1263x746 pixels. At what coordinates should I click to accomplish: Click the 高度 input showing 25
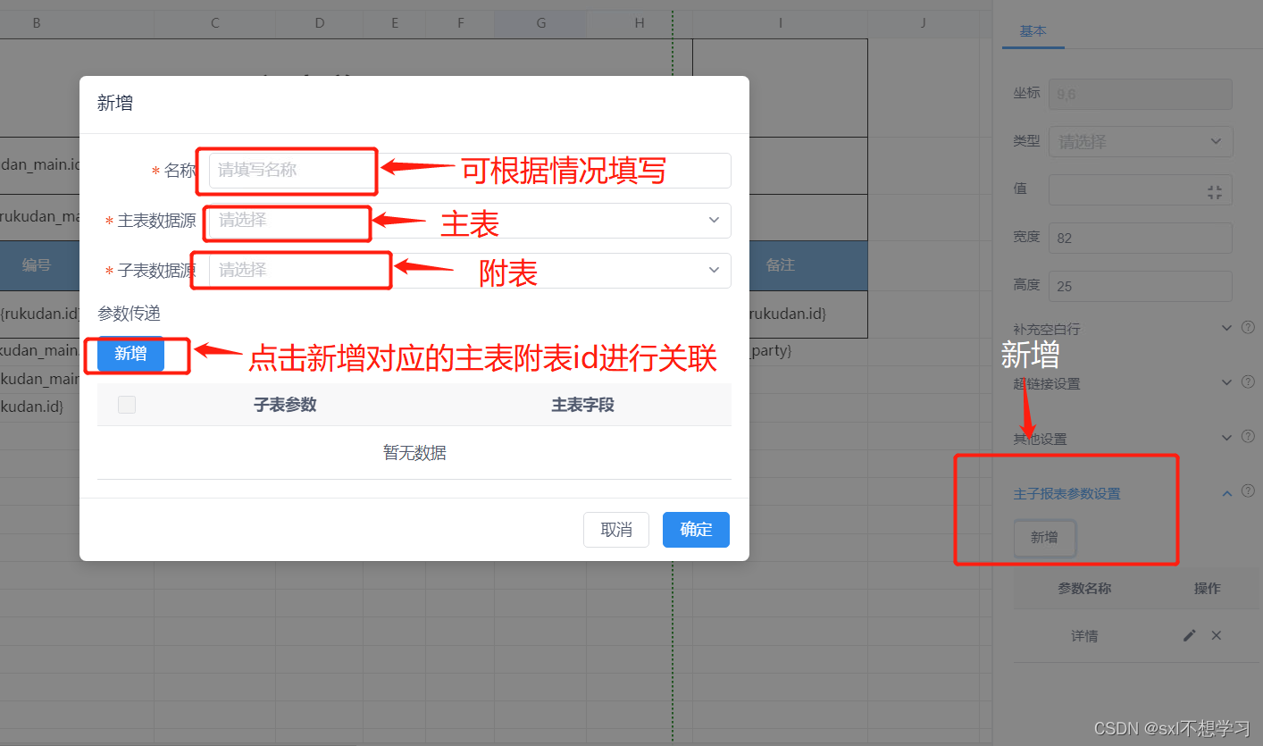(1141, 287)
